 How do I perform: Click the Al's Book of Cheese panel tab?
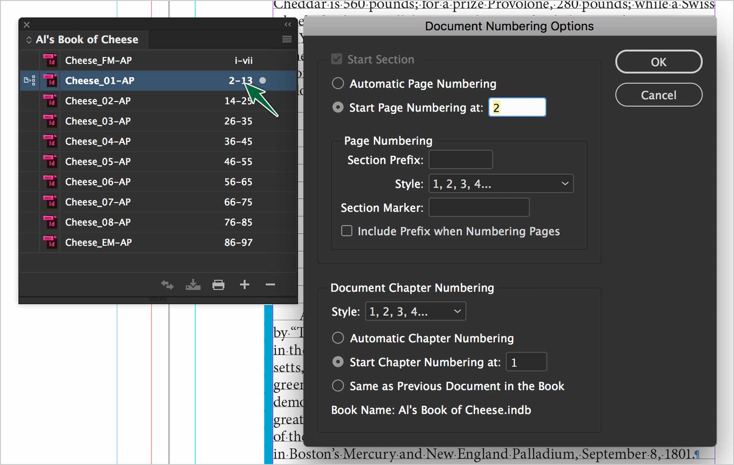(84, 39)
